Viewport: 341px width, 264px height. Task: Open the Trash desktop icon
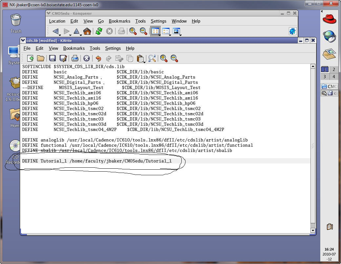coord(16,24)
